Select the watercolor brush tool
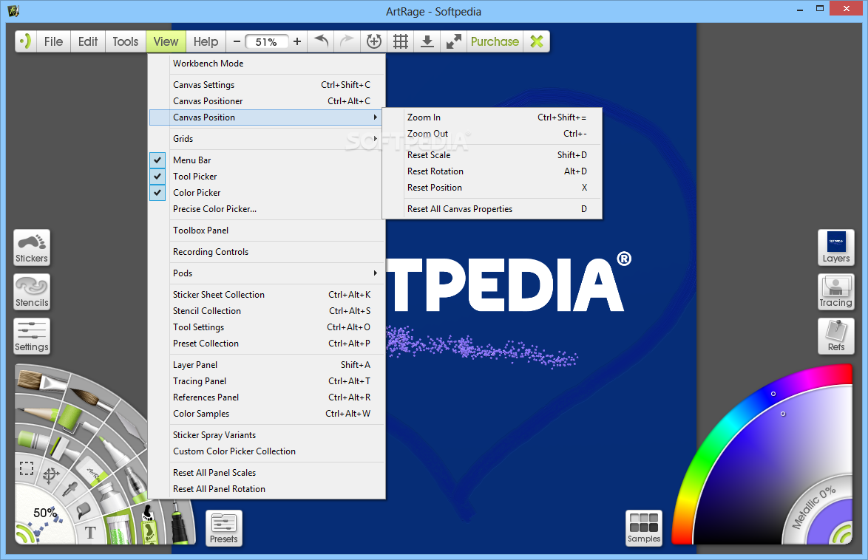The image size is (868, 560). tap(92, 400)
